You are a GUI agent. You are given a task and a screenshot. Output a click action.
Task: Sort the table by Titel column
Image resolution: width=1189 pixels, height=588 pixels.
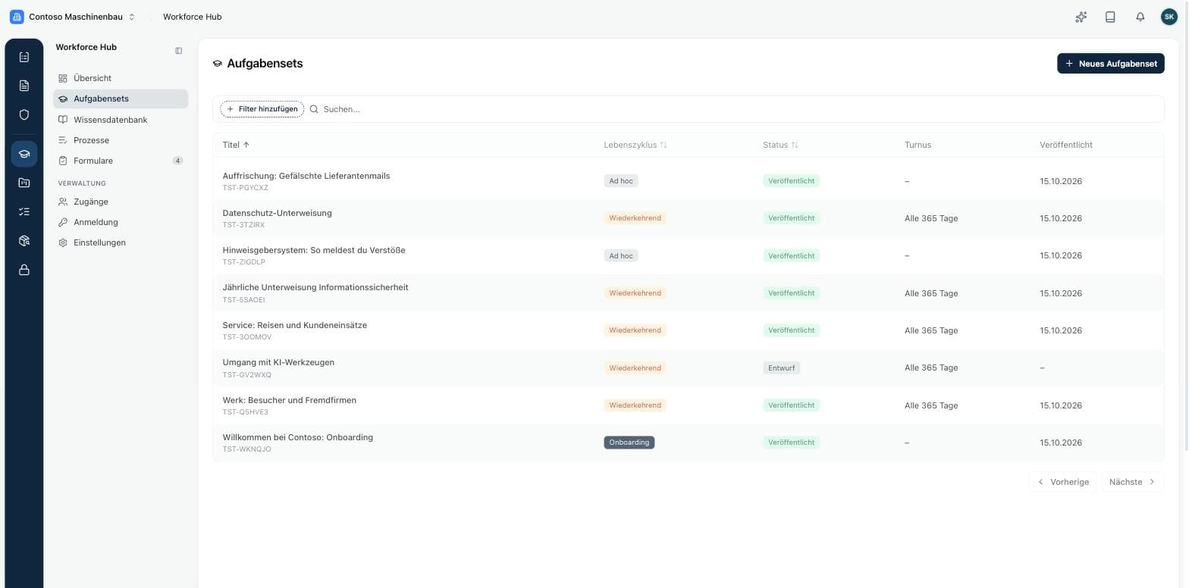click(236, 145)
